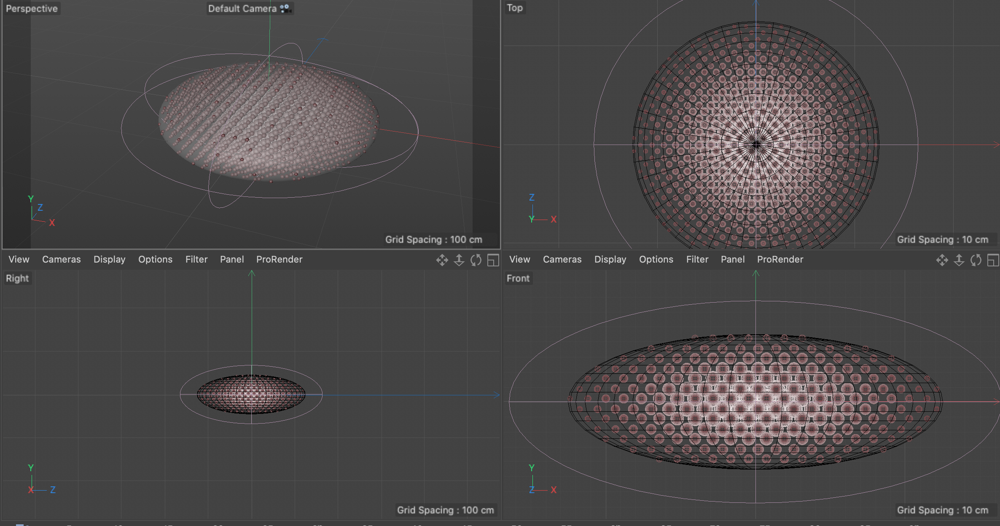Viewport: 1000px width, 526px height.
Task: Open the Options menu above Front viewport
Action: click(656, 260)
